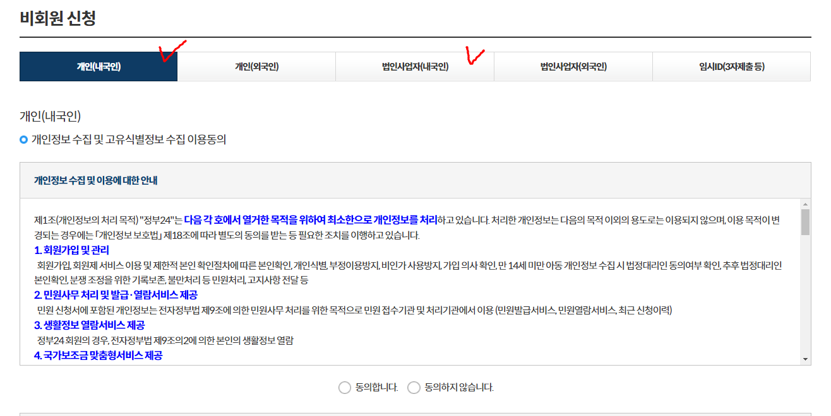This screenshot has height=416, width=831.
Task: Click 개인정보 수집 및 고유식별정보 수집 이용동의 heading
Action: [129, 140]
